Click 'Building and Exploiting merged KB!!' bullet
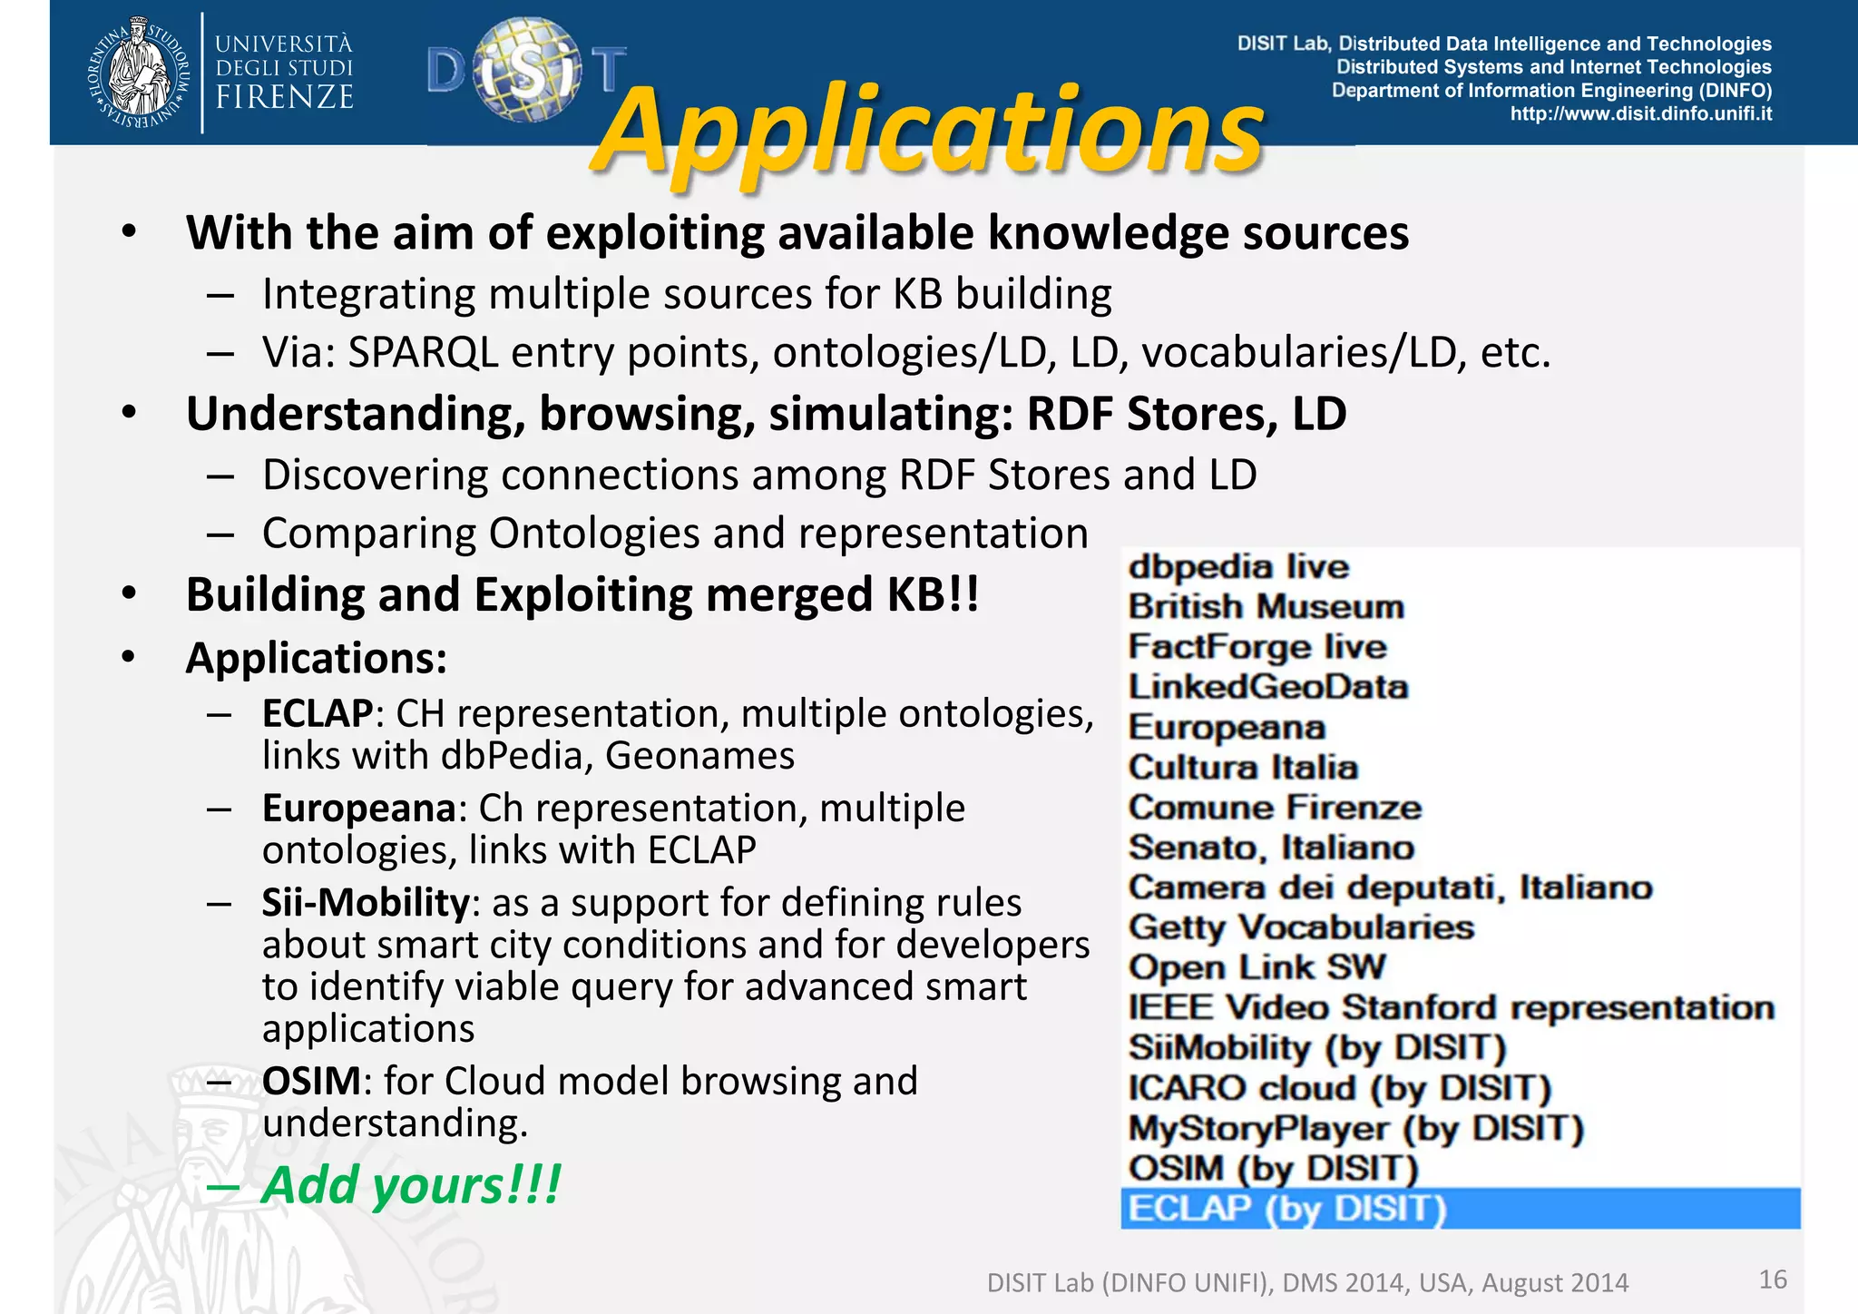 point(582,595)
